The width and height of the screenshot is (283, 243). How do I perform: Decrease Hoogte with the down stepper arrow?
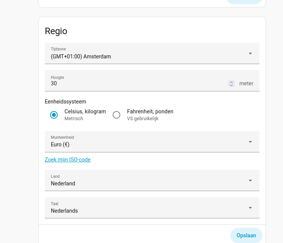point(231,85)
